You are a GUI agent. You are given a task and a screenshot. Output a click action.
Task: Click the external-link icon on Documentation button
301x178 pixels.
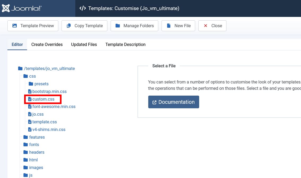pyautogui.click(x=155, y=102)
